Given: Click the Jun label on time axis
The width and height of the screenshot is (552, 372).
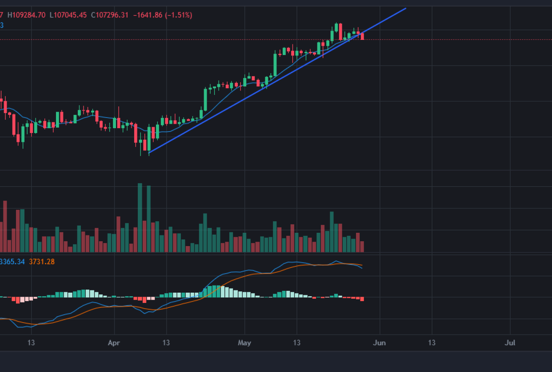Looking at the screenshot, I should [380, 343].
